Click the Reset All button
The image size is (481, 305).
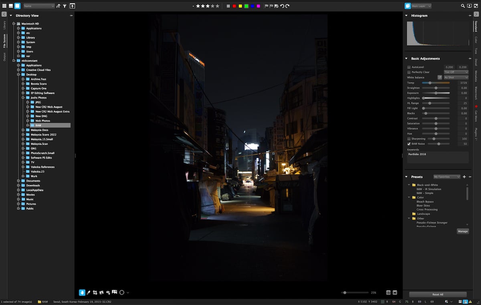coord(437,294)
